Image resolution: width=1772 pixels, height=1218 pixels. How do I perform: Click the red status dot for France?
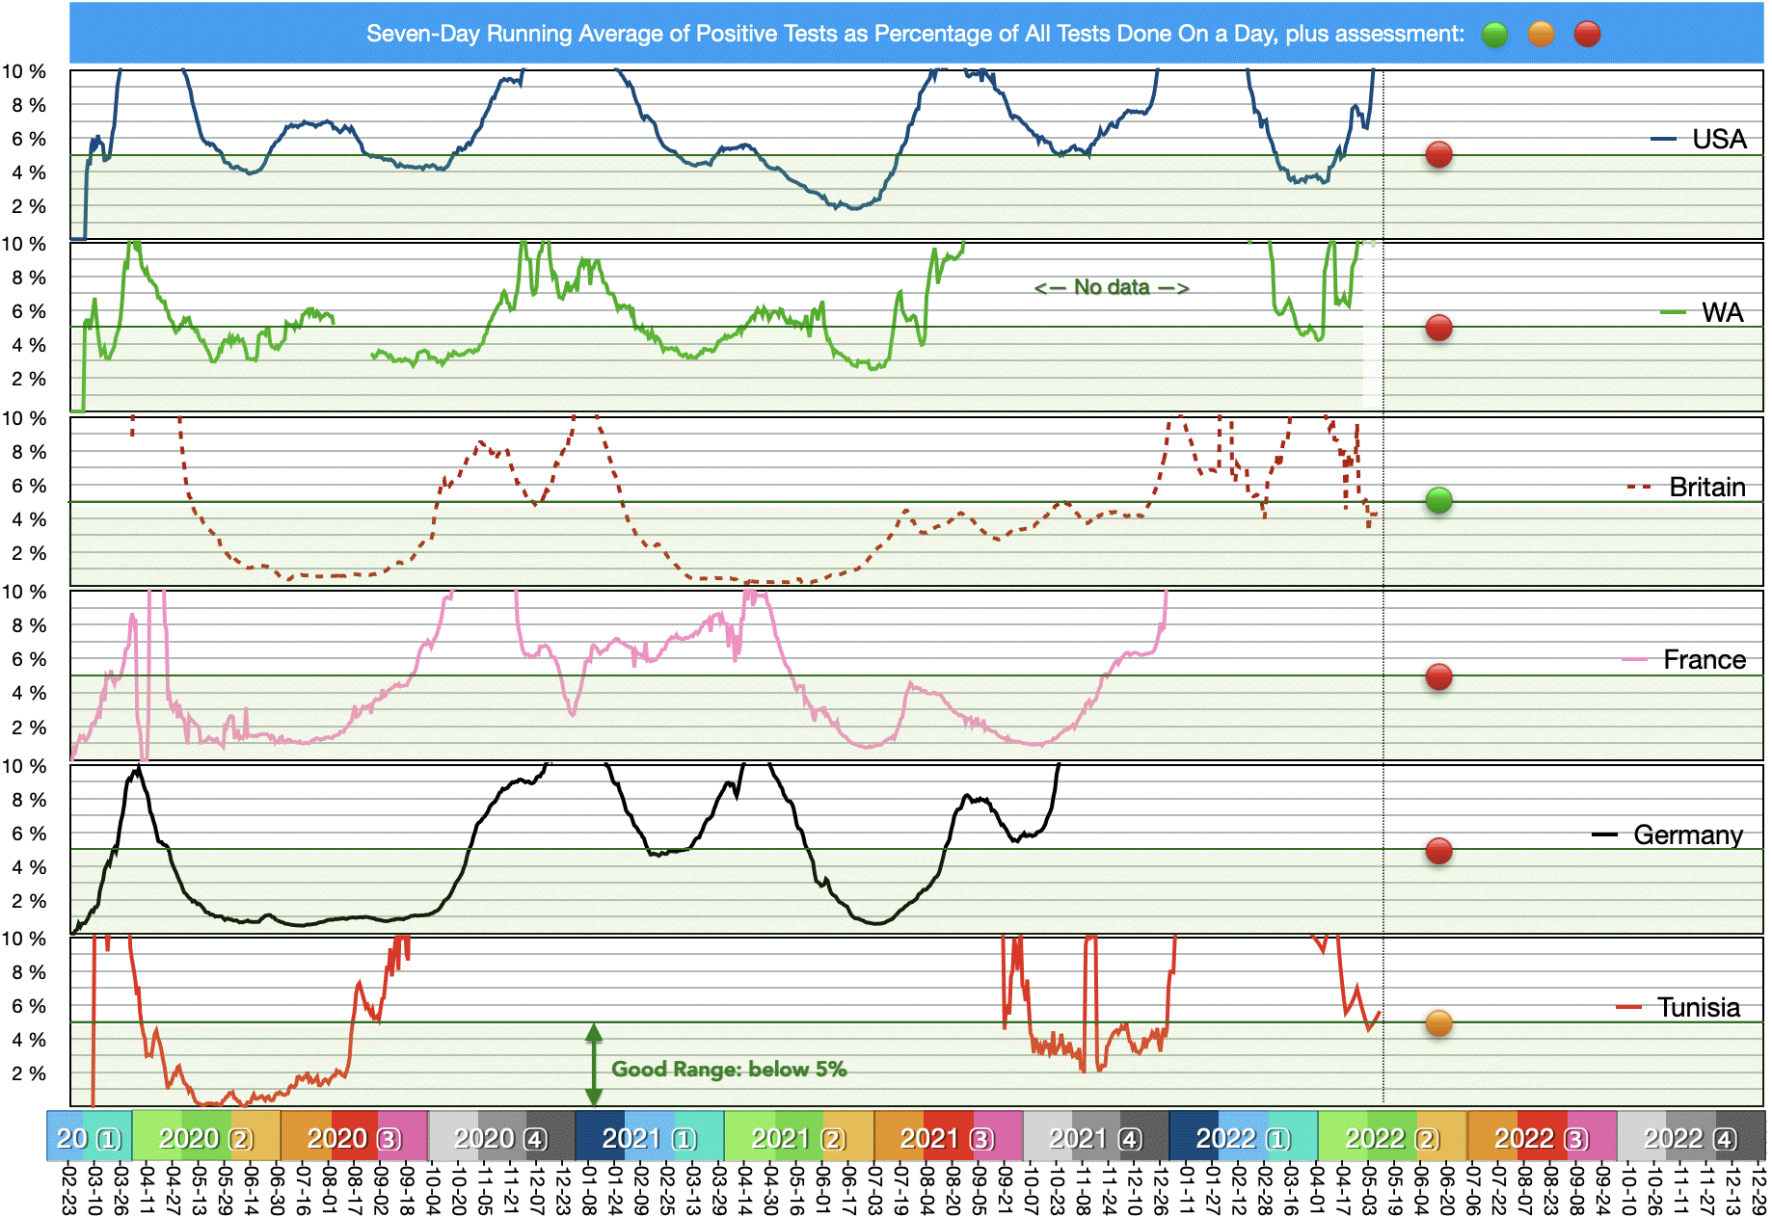1438,677
